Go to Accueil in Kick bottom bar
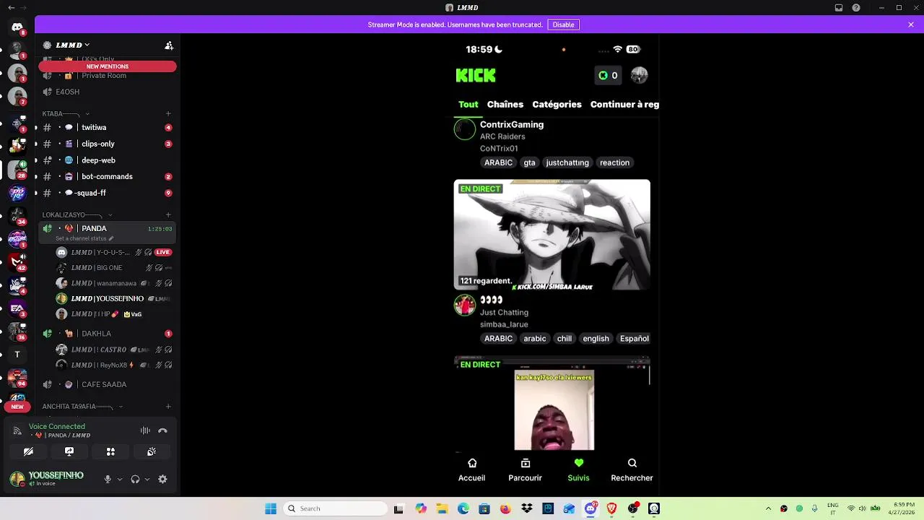This screenshot has width=924, height=520. pos(471,469)
